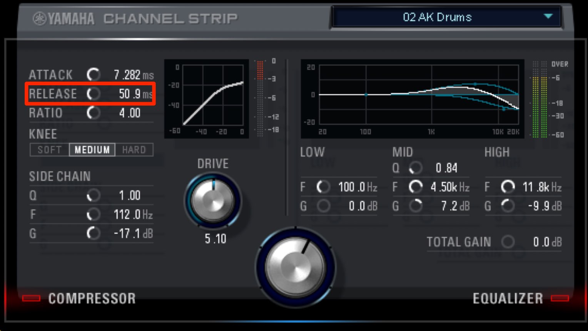The width and height of the screenshot is (588, 331).
Task: Click the compressor transfer curve graph
Action: click(x=207, y=99)
